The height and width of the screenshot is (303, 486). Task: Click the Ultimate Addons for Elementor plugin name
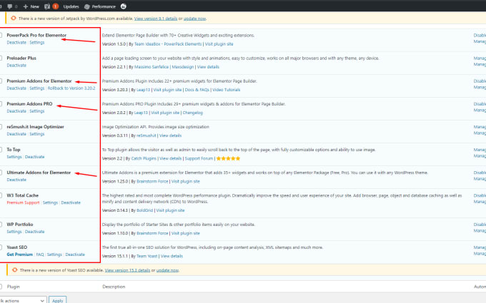[x=39, y=173]
